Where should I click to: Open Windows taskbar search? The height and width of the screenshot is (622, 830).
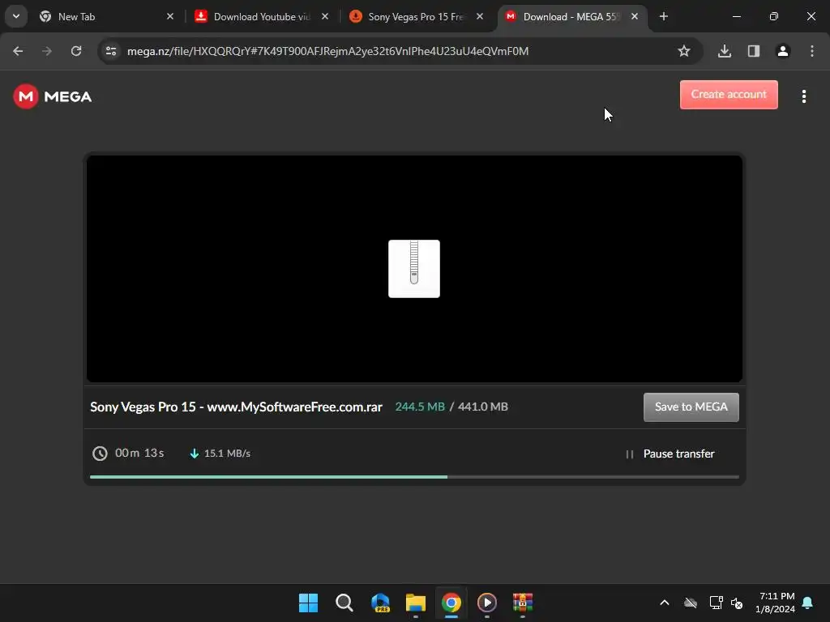click(x=344, y=603)
